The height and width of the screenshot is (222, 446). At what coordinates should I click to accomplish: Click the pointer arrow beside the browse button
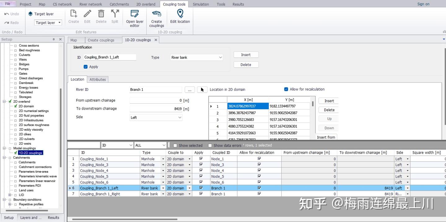tap(202, 89)
